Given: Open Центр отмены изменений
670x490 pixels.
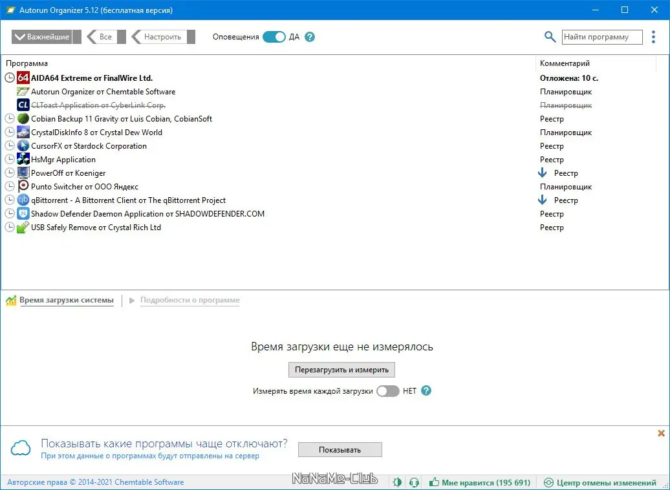Looking at the screenshot, I should coord(600,482).
